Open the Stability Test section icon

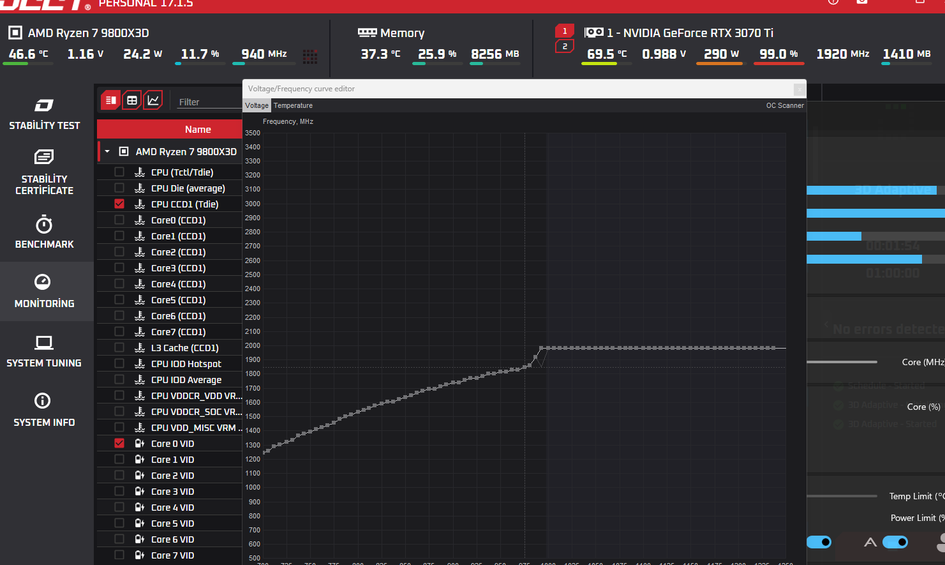pos(44,105)
